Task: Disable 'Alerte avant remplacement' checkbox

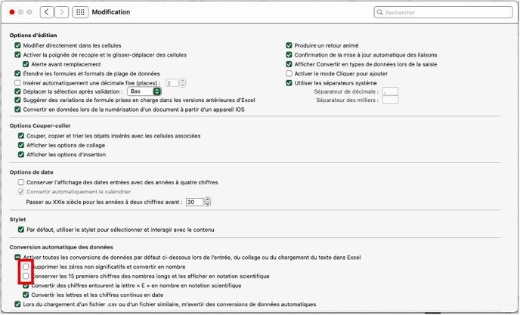Action: [x=26, y=64]
